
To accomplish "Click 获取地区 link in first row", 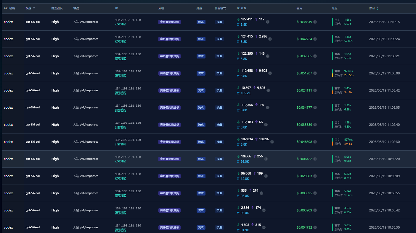I will (x=121, y=25).
